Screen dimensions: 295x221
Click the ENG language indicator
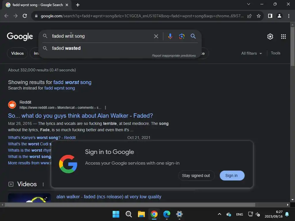(x=239, y=214)
